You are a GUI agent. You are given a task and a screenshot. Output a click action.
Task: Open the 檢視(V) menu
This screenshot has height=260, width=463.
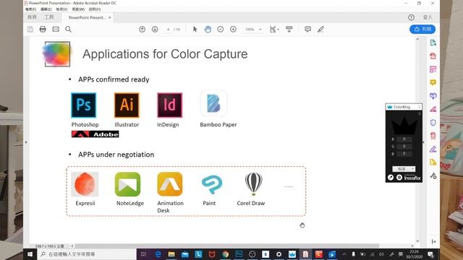pyautogui.click(x=61, y=9)
